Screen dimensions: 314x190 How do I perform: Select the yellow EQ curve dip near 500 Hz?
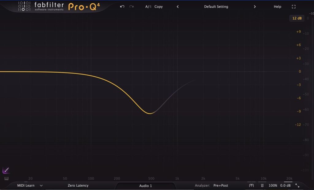150,113
